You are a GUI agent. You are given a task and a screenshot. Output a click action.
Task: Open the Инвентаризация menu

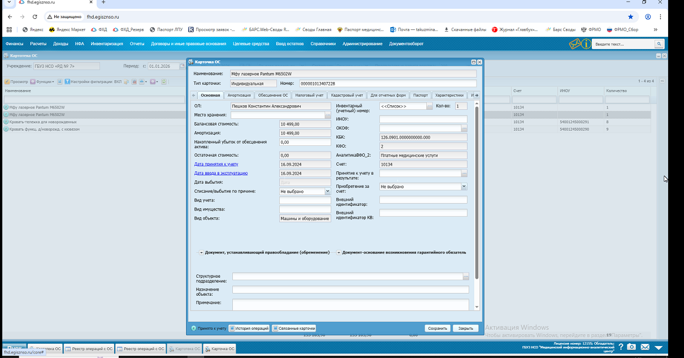107,44
